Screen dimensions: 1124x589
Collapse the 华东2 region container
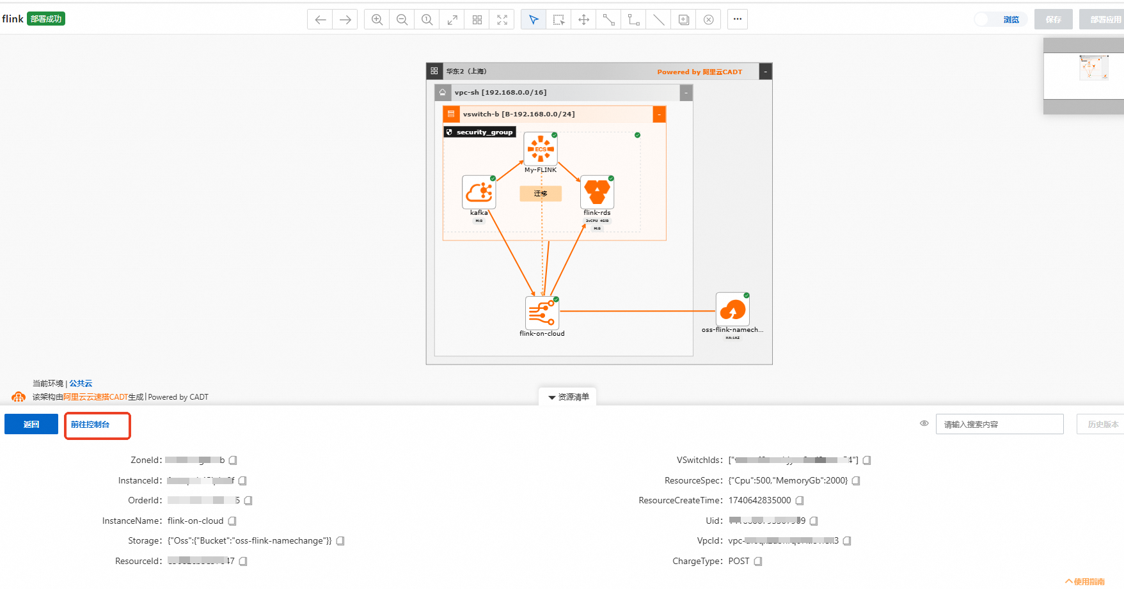pyautogui.click(x=765, y=71)
